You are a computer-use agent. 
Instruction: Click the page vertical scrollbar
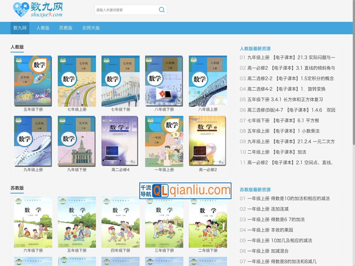[354, 83]
